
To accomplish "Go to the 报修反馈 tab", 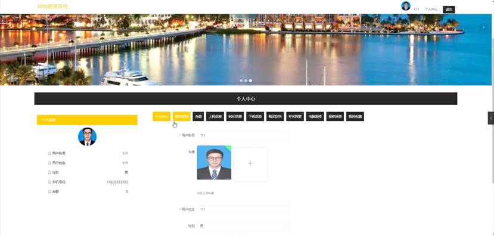I will pyautogui.click(x=335, y=117).
